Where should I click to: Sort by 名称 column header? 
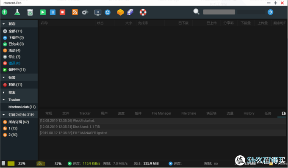tap(44, 23)
